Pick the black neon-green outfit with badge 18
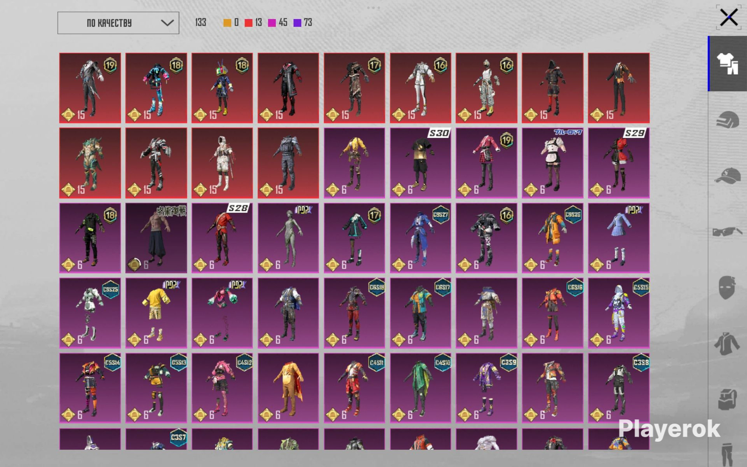This screenshot has height=467, width=747. pyautogui.click(x=90, y=238)
